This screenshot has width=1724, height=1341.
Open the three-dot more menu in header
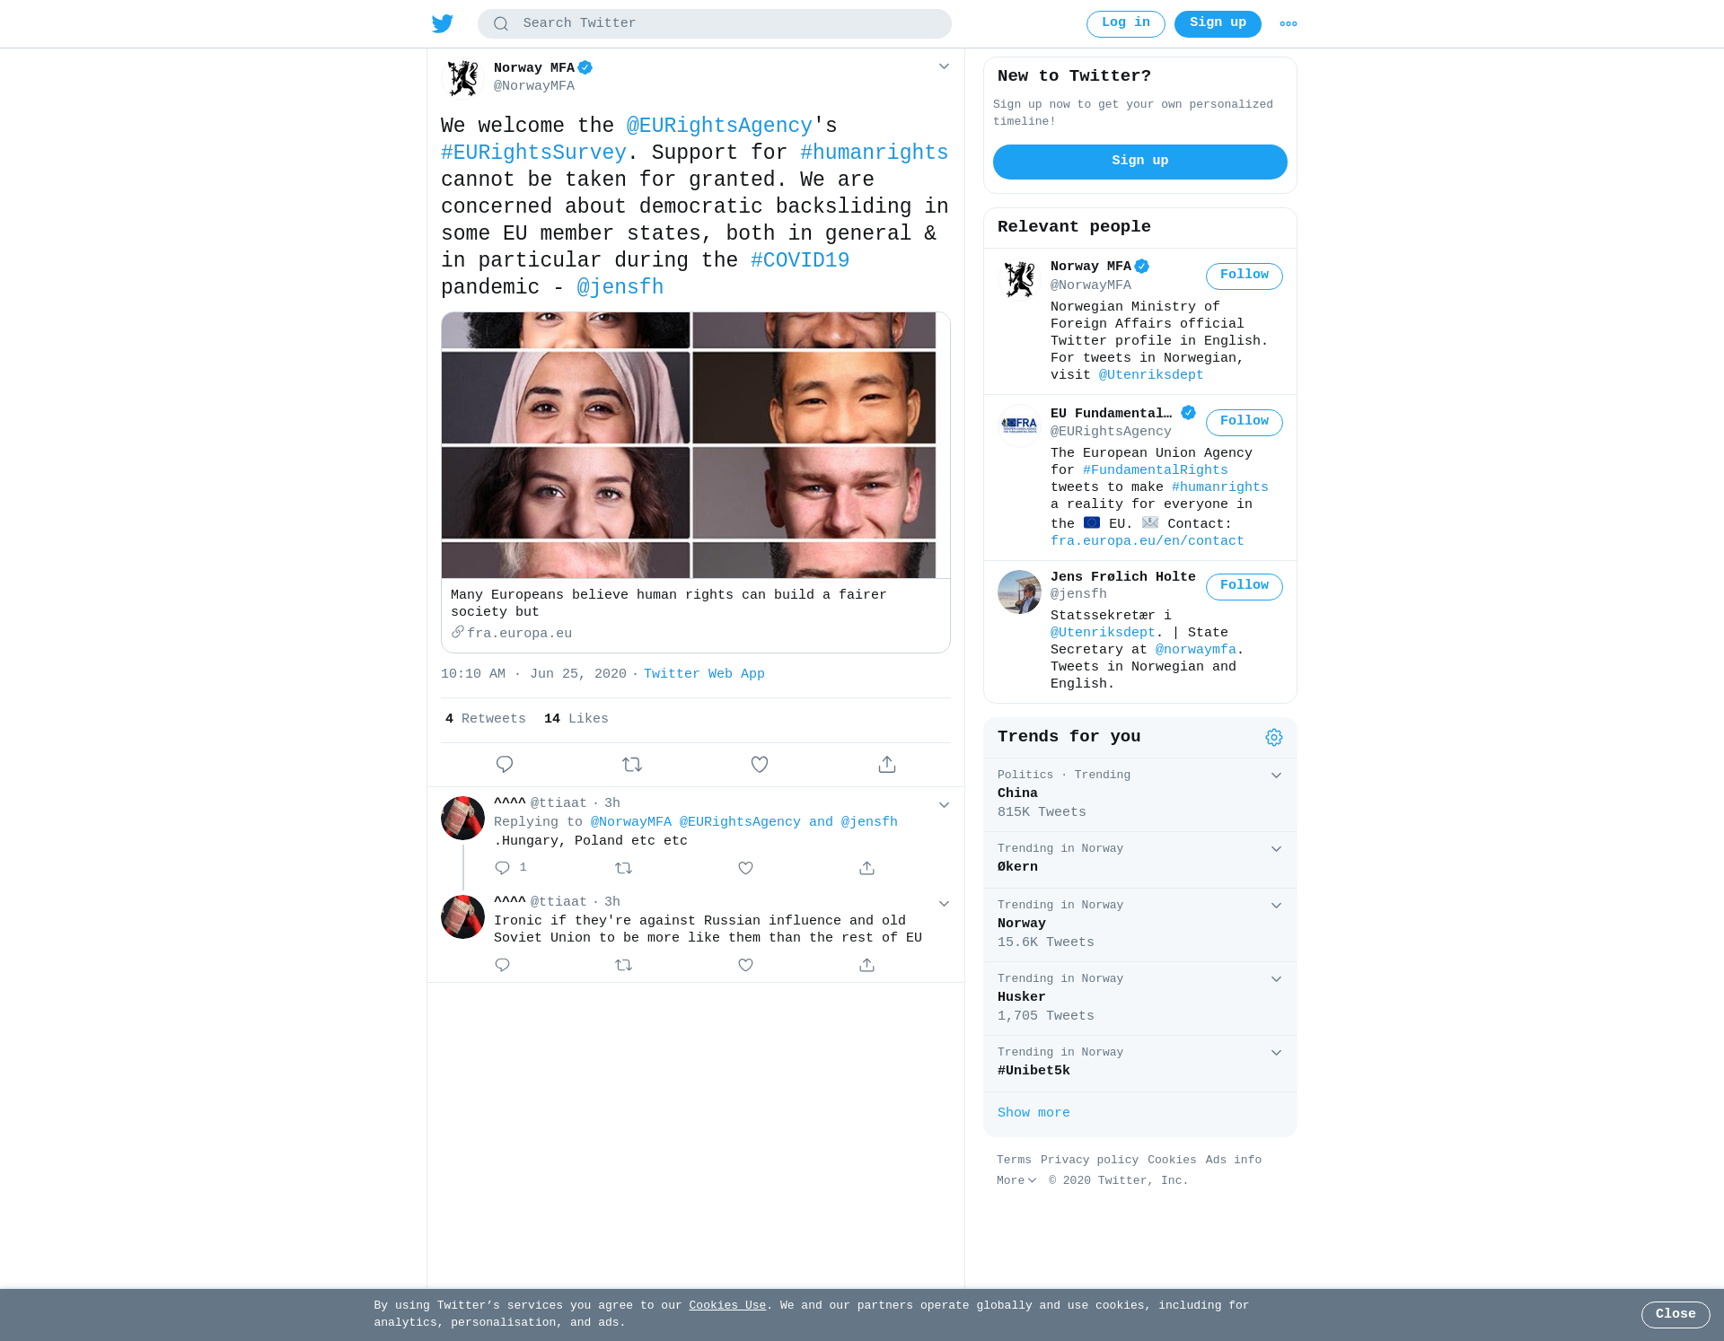pos(1289,24)
